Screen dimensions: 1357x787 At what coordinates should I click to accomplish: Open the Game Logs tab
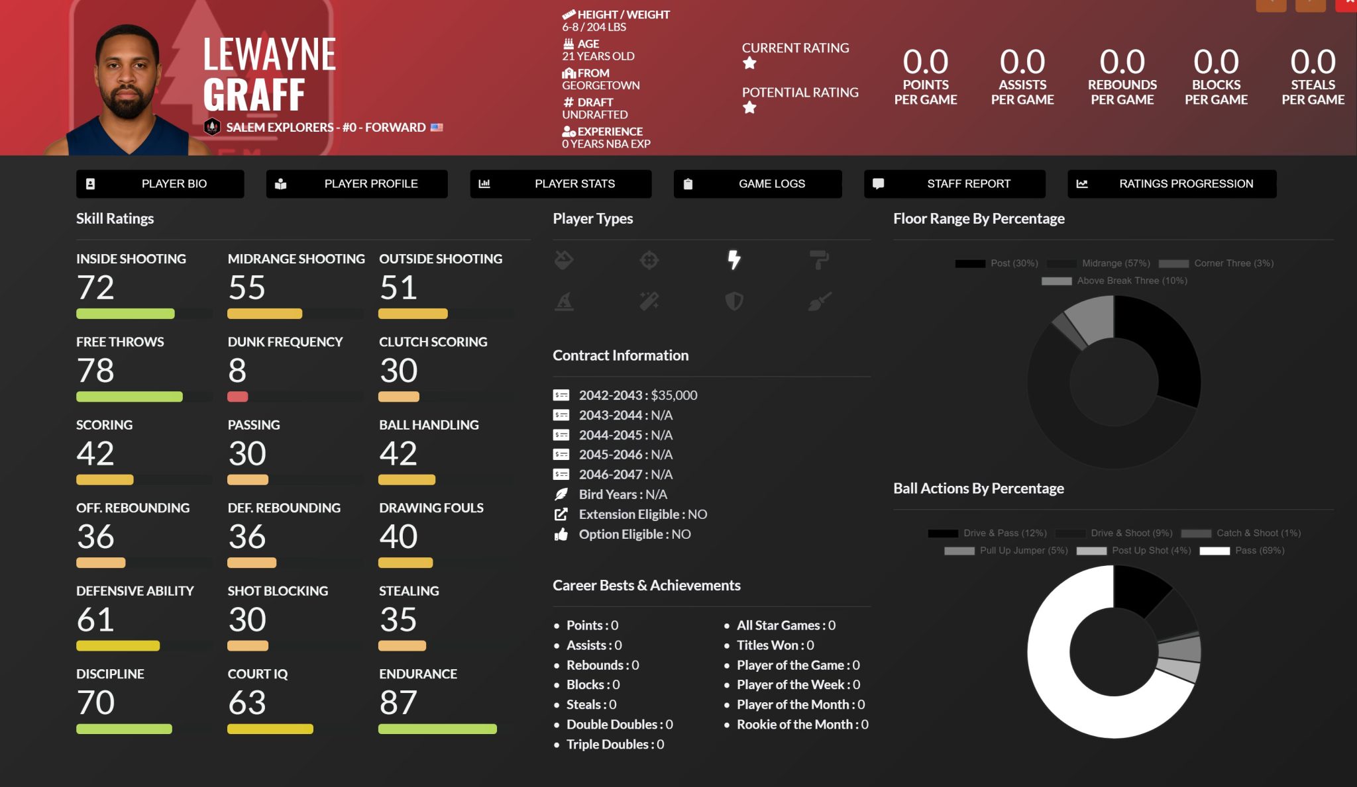[757, 184]
